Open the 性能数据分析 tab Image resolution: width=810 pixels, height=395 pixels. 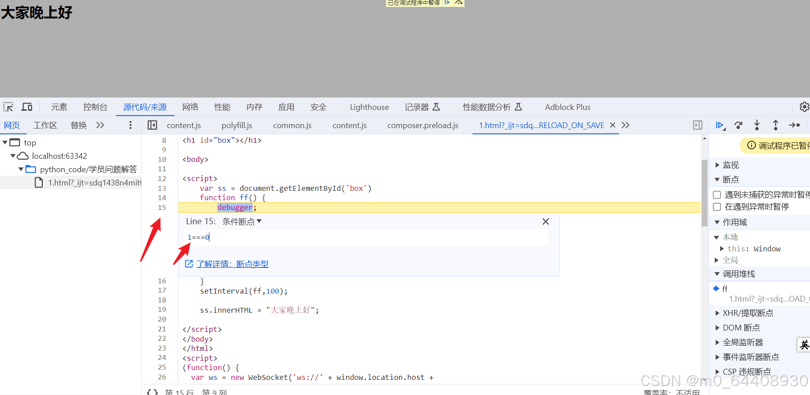pyautogui.click(x=492, y=107)
